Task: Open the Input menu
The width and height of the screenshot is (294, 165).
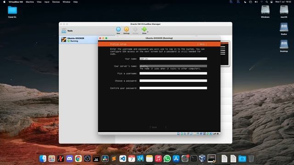Action: pos(47,2)
